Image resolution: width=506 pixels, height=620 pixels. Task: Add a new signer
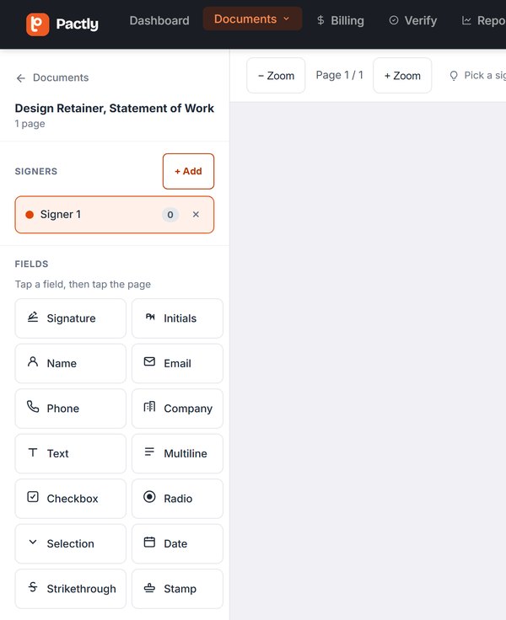(x=188, y=171)
